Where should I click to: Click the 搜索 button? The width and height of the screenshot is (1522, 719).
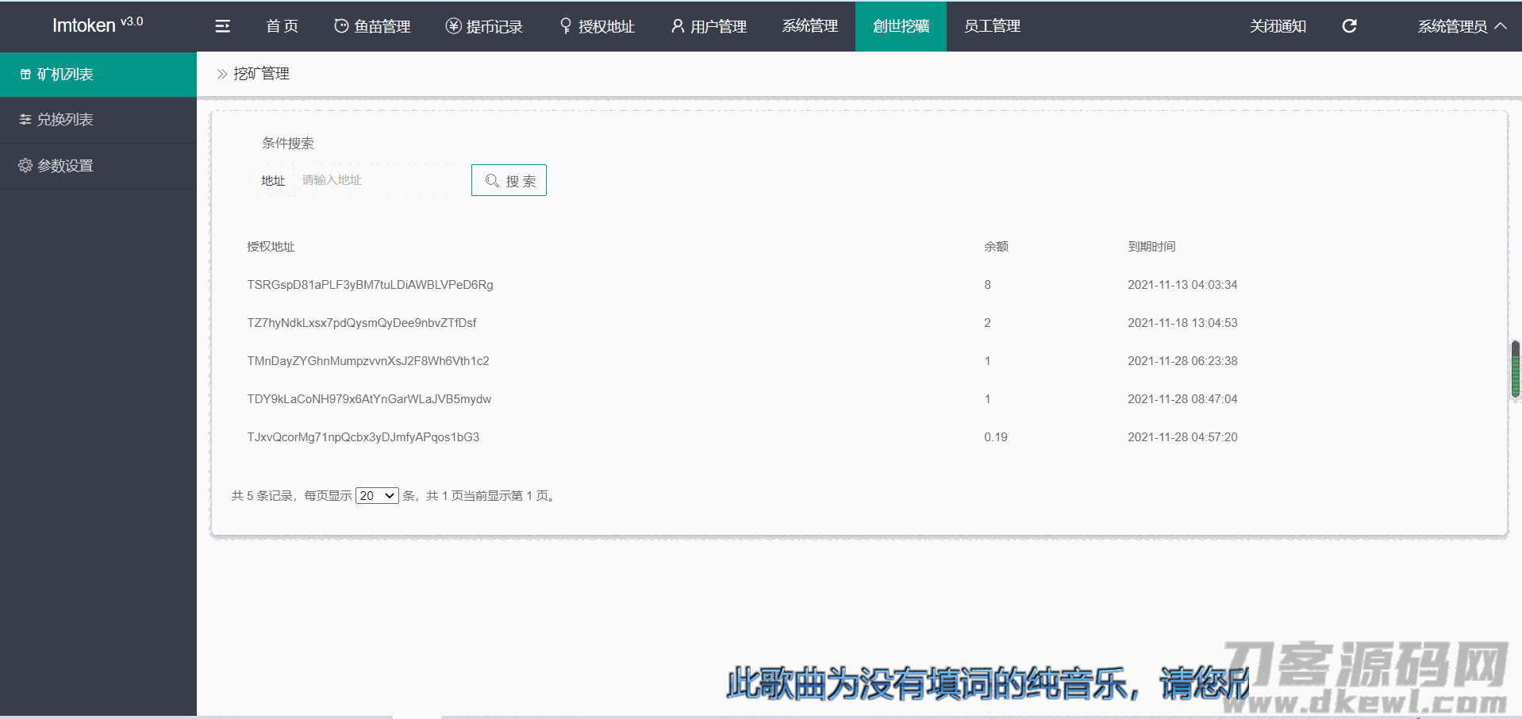(509, 180)
